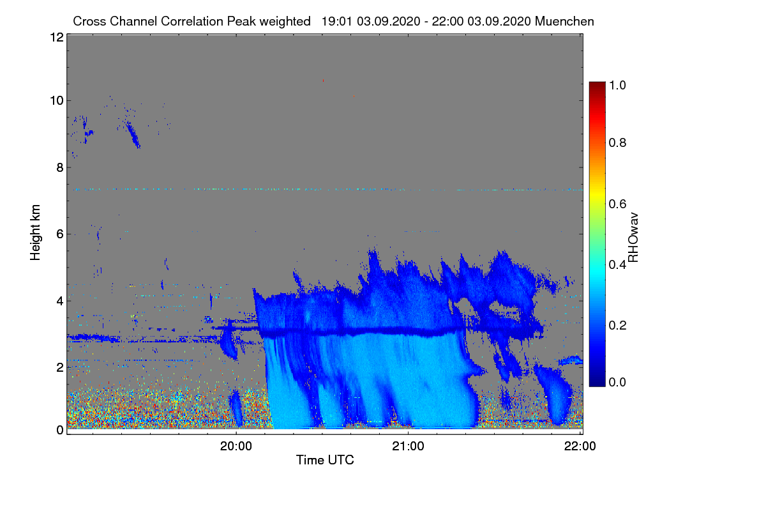Click the '12' height tick label
Viewport: 766px width, 511px height.
[x=56, y=37]
